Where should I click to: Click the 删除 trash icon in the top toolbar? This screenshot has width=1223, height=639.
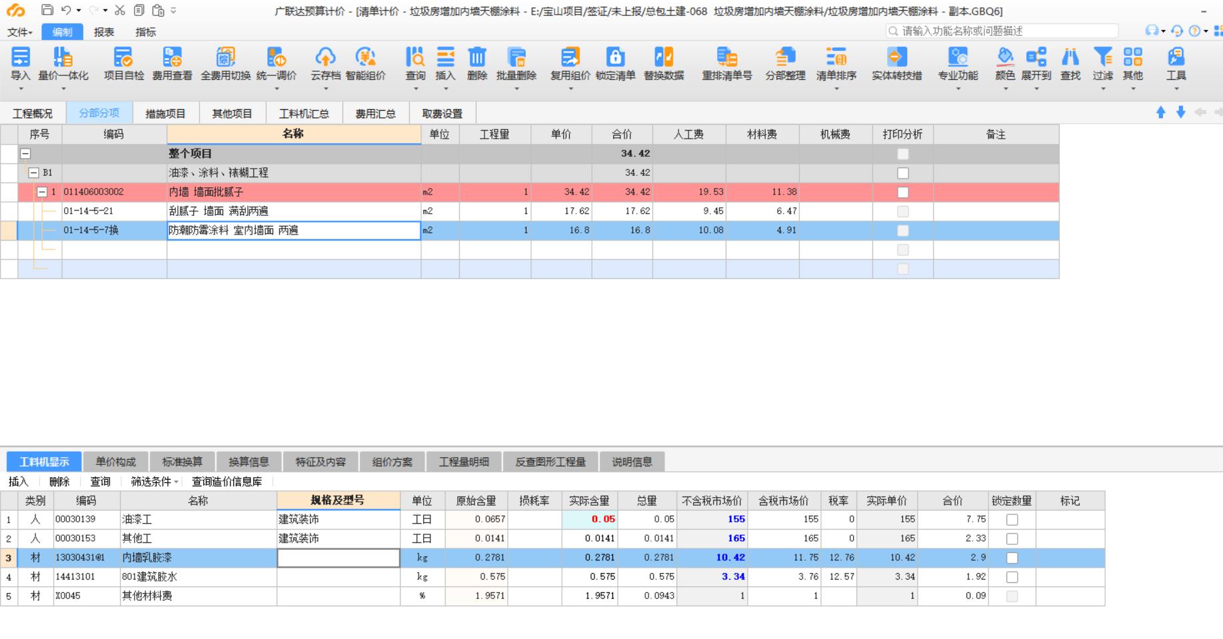click(x=477, y=57)
